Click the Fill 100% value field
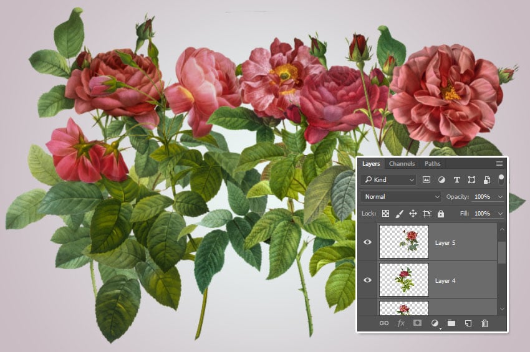The image size is (530, 352). 484,214
